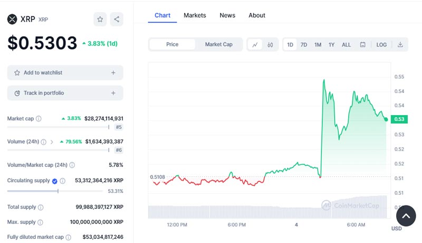
Task: Open the Chart tab
Action: (x=162, y=15)
